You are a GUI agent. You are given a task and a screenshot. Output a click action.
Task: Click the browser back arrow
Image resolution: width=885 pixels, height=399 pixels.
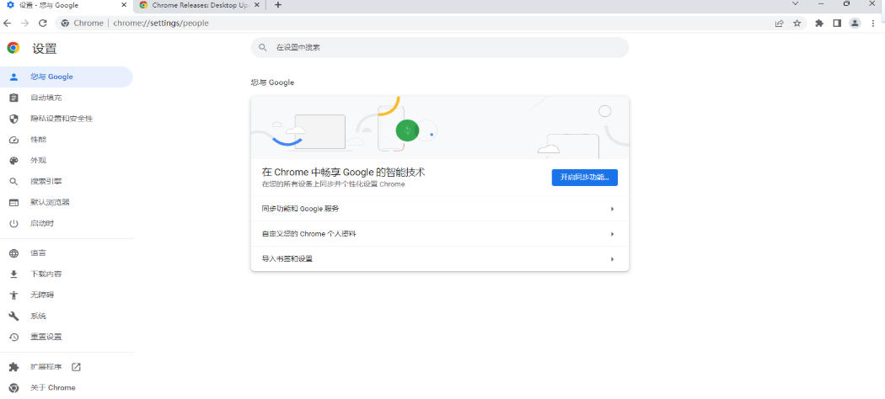[x=8, y=23]
